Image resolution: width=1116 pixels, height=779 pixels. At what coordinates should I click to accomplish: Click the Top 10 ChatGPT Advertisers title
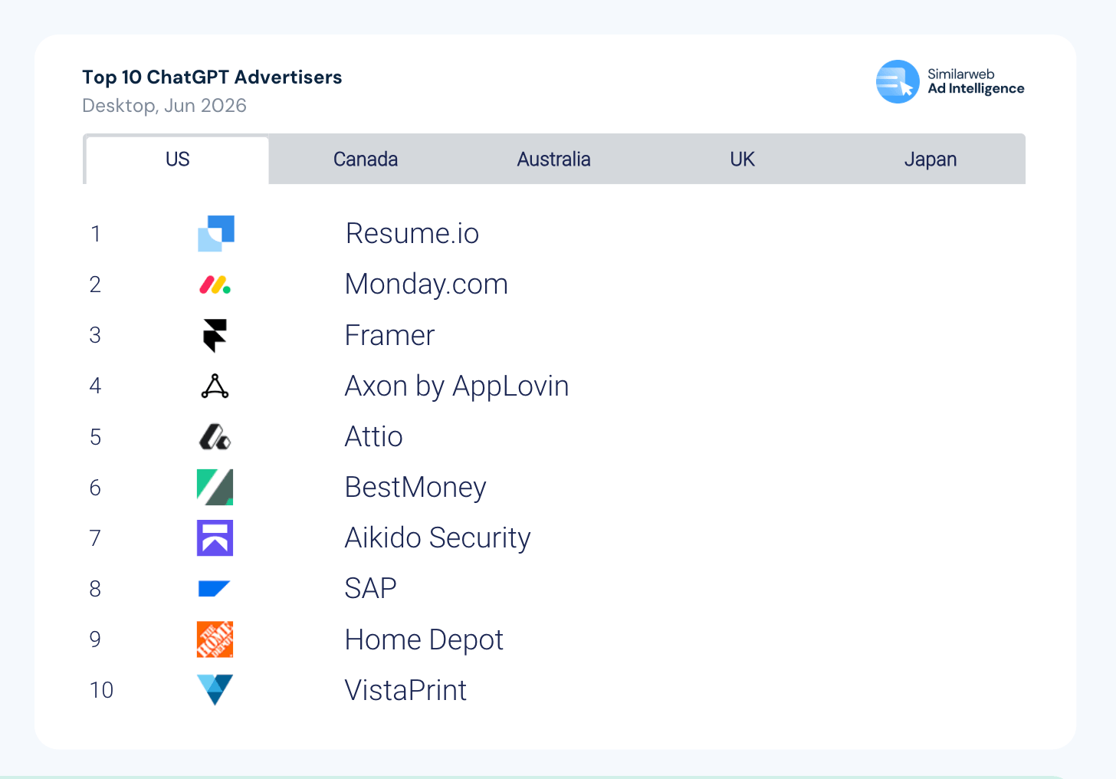(x=212, y=77)
